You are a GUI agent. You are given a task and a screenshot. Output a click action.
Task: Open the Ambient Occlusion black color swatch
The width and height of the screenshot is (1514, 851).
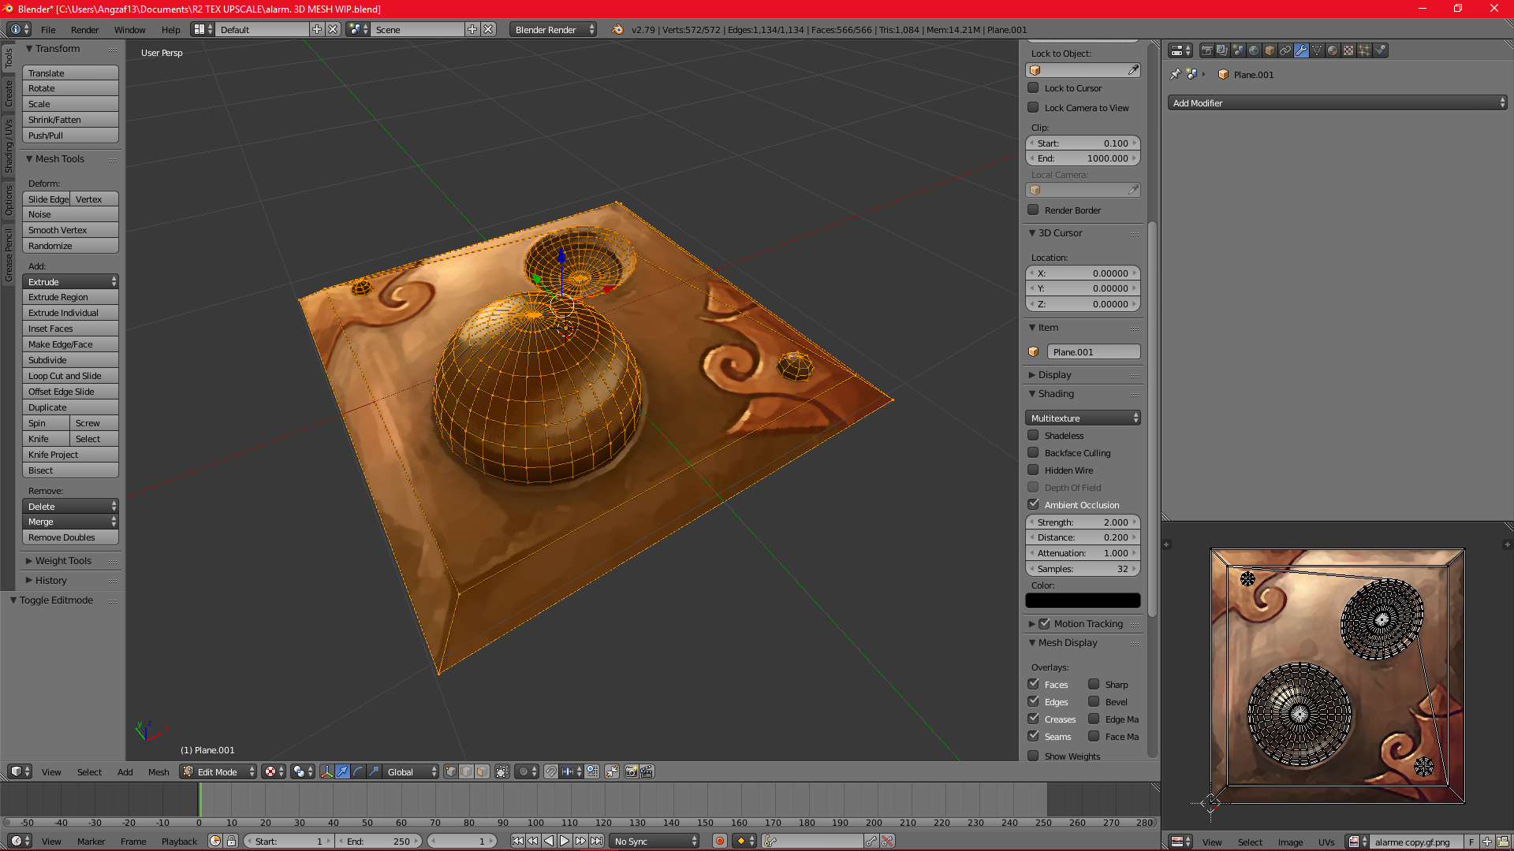pos(1083,600)
